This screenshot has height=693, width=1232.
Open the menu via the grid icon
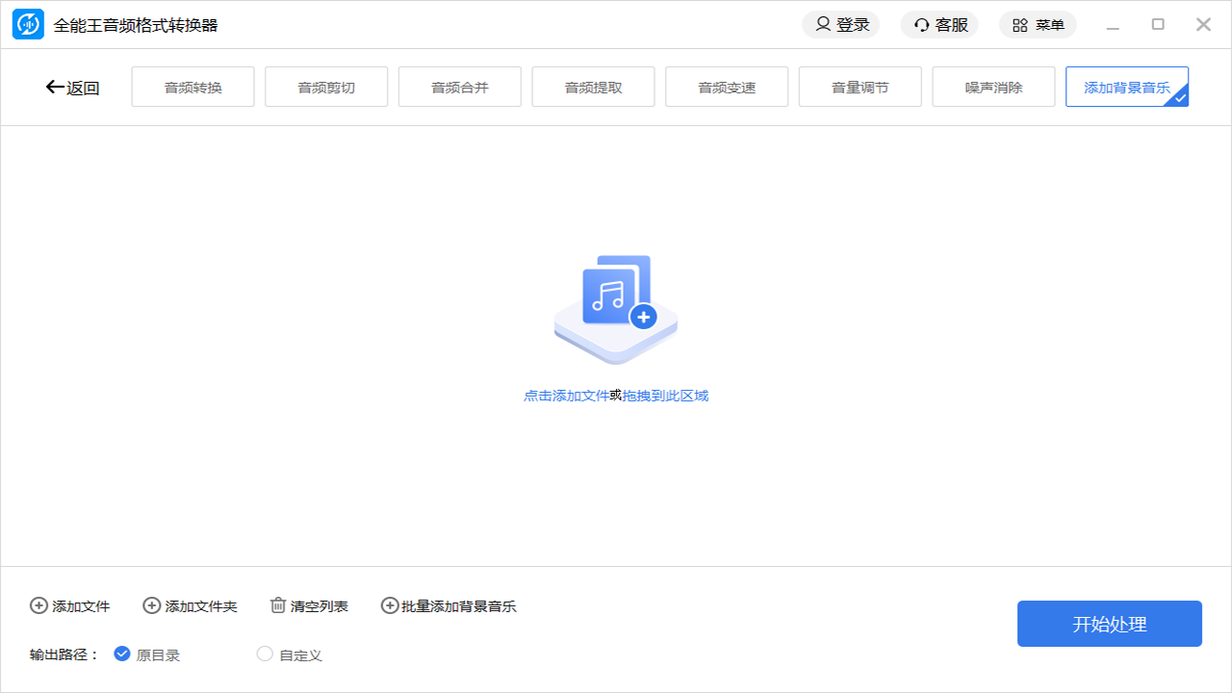click(x=1018, y=24)
